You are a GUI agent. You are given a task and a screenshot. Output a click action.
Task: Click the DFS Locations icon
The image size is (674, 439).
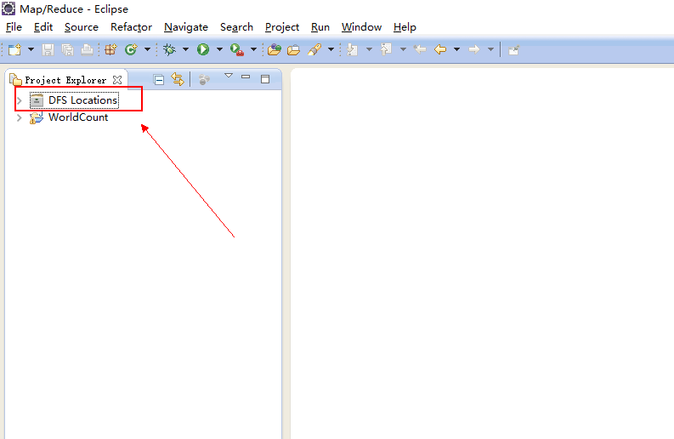(37, 100)
